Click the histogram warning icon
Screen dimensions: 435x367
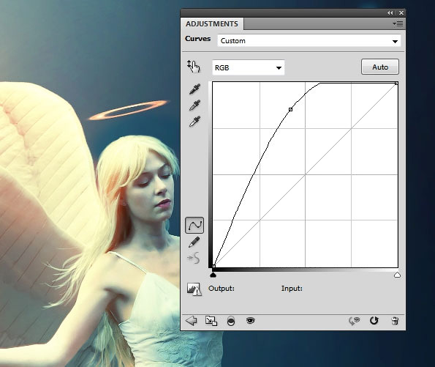194,289
